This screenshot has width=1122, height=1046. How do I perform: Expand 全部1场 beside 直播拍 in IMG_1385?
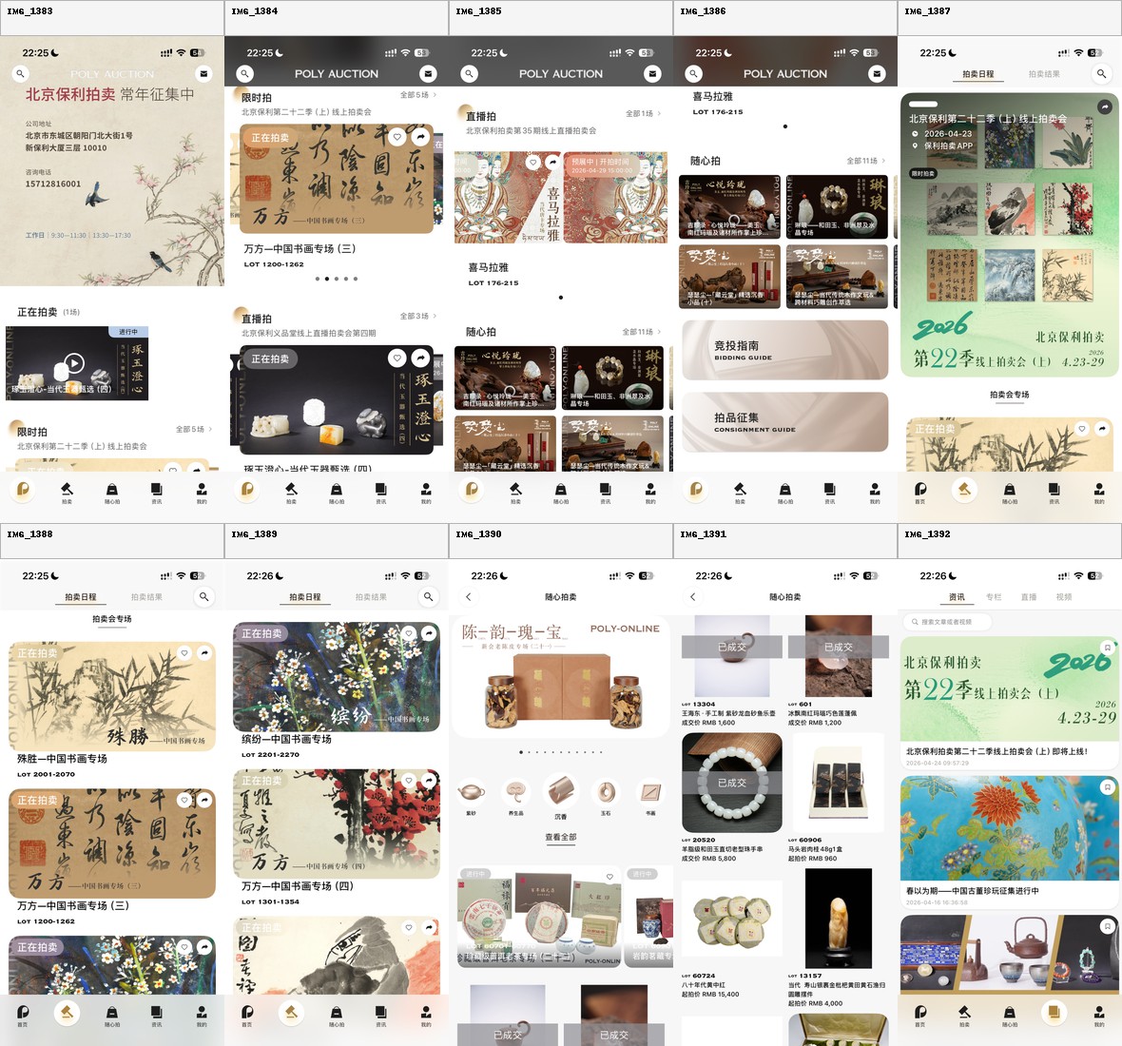[x=643, y=113]
